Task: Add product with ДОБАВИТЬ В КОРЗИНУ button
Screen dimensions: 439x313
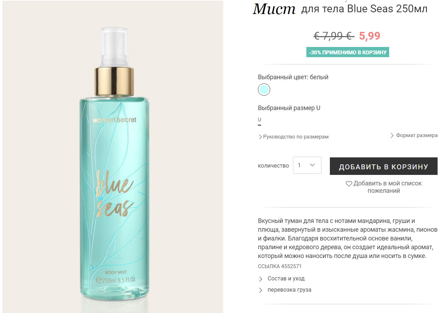Action: click(384, 166)
